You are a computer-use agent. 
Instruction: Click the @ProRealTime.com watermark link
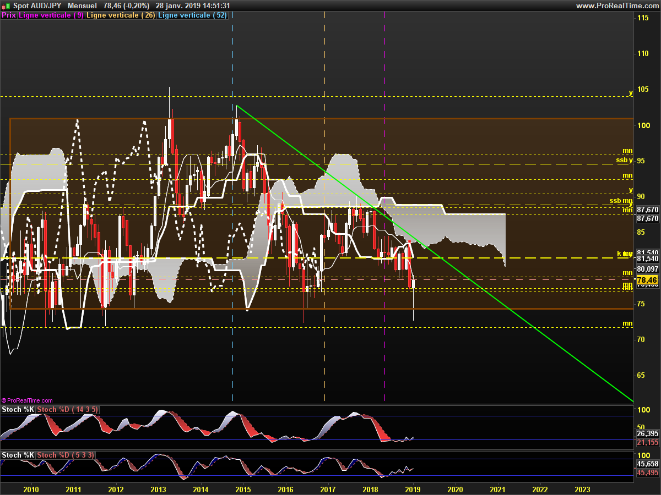tap(28, 400)
